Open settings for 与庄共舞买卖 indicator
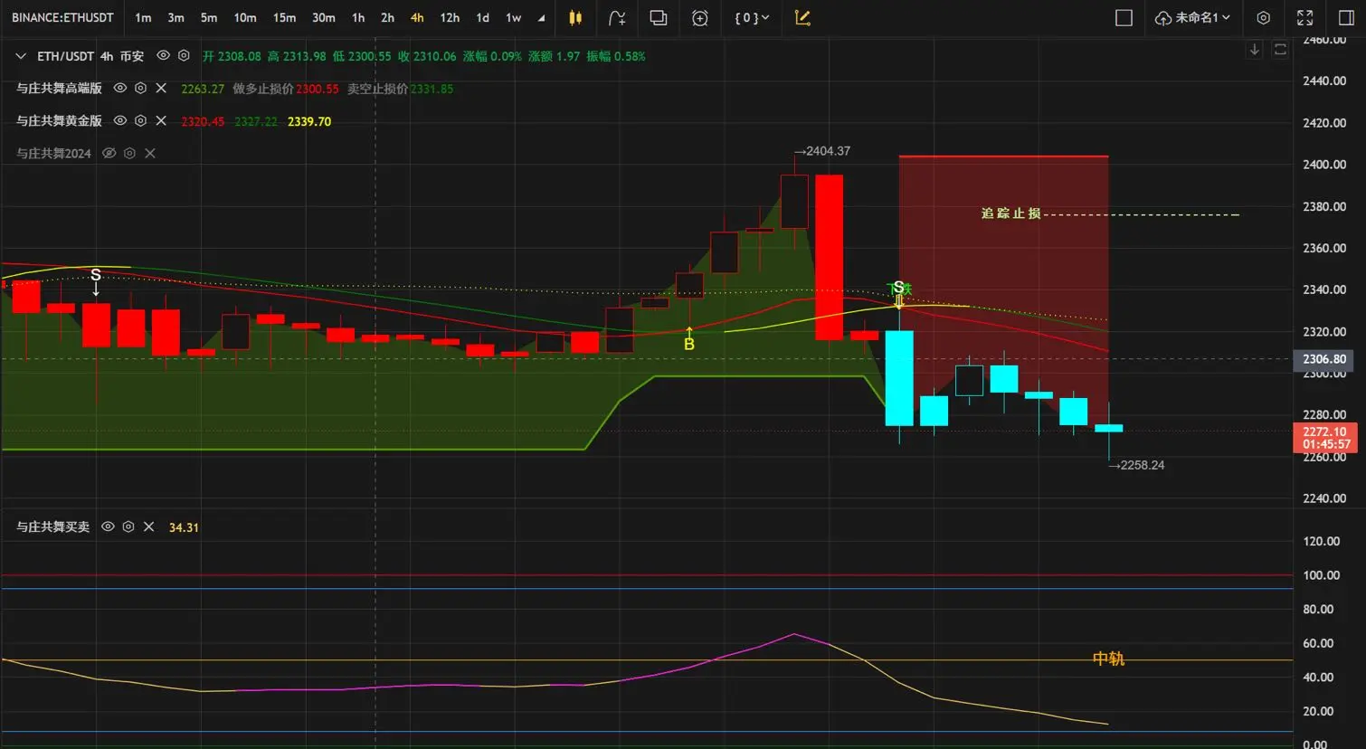 click(x=128, y=526)
